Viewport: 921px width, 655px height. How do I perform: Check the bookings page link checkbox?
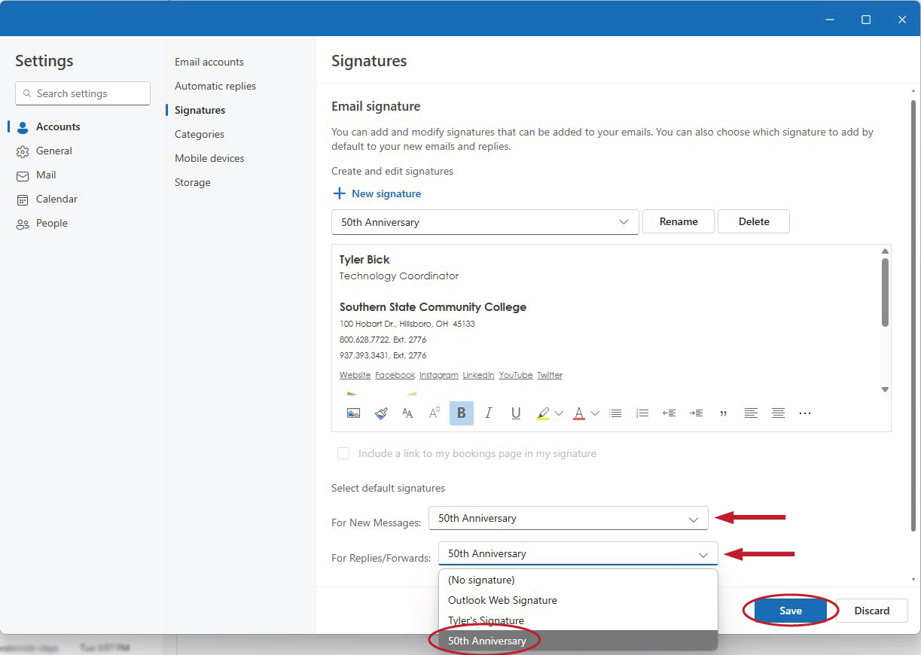(x=343, y=453)
